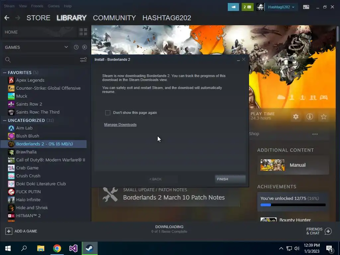Open Borderlands 2 settings gear
Viewport: 340px width, 255px height.
(x=296, y=117)
